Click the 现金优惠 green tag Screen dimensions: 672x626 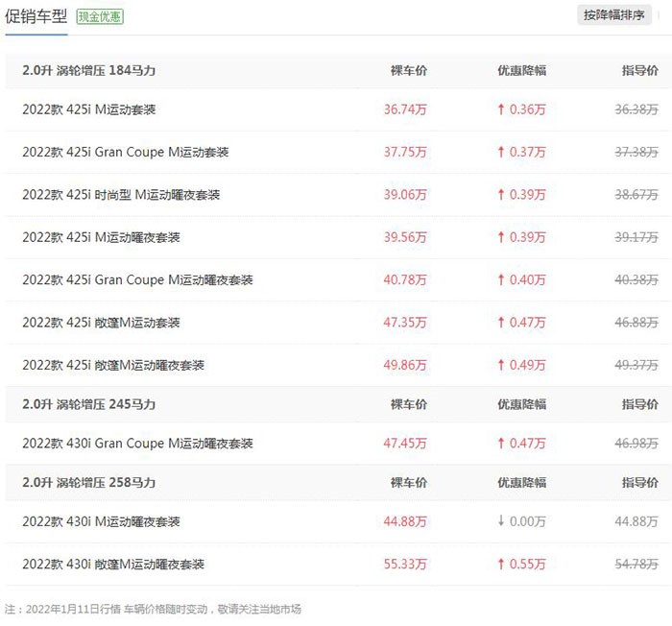tap(100, 16)
